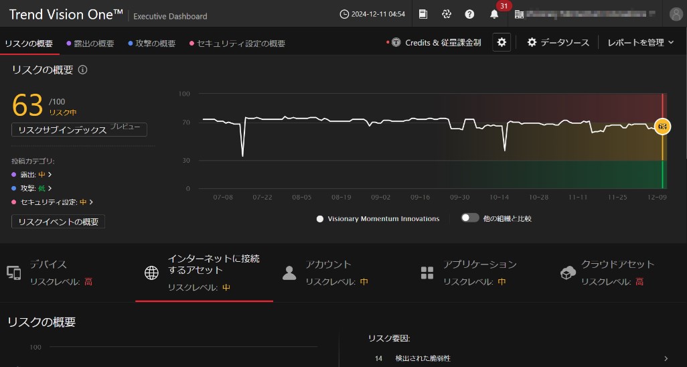
Task: Click the リスクイベントの概要 button
Action: tap(58, 222)
